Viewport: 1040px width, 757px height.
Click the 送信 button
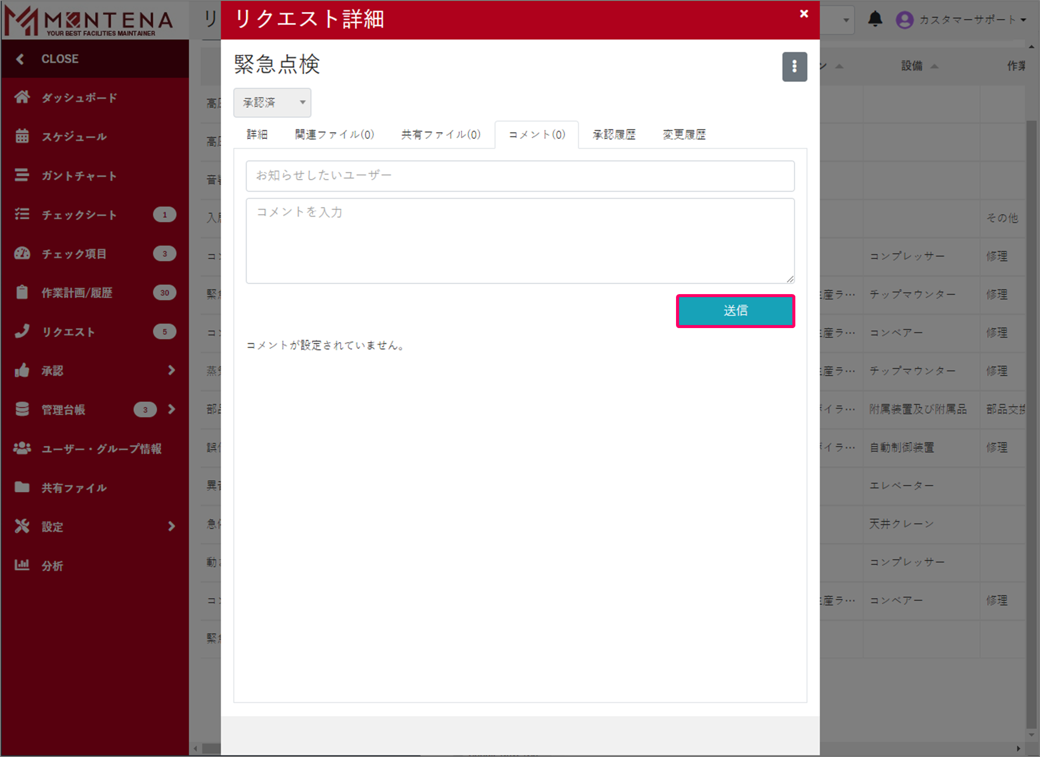[x=735, y=311]
